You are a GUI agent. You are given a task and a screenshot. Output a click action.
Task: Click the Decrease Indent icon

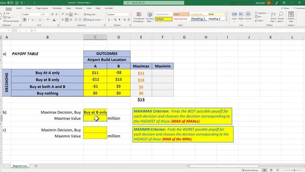point(76,20)
